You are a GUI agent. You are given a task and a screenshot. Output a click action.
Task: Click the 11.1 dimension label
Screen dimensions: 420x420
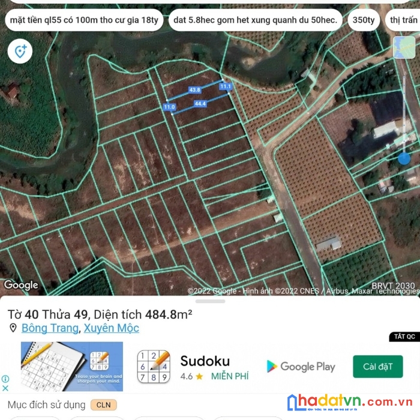pos(226,86)
